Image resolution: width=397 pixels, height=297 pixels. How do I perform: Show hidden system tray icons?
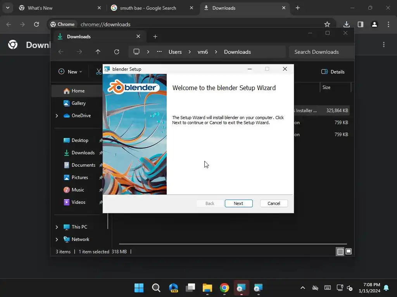pos(302,288)
